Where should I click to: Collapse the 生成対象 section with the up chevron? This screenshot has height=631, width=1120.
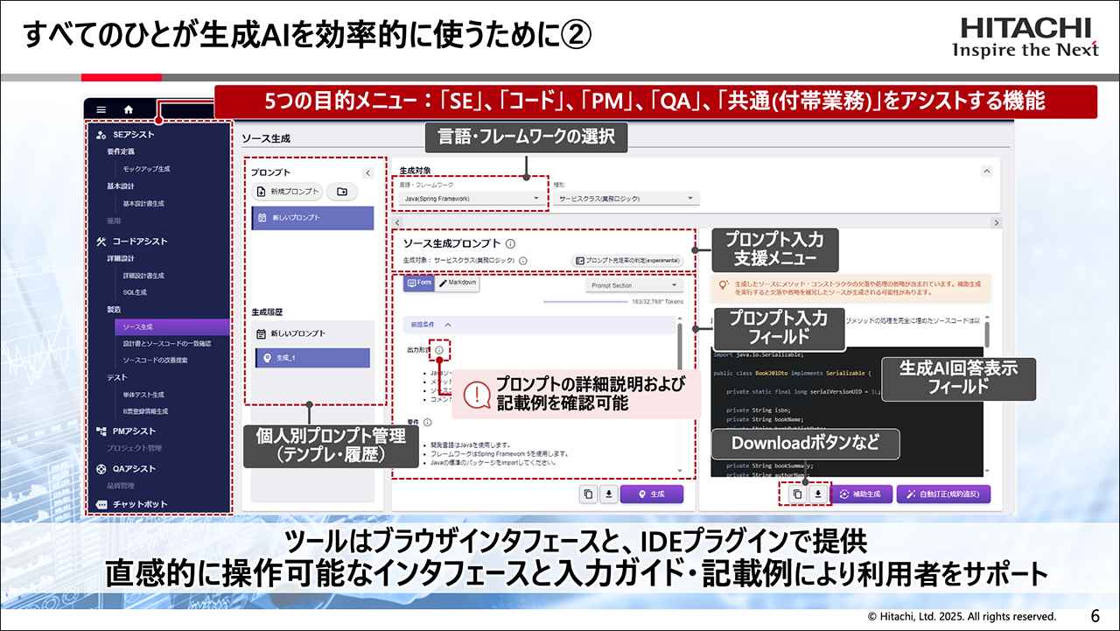(x=986, y=172)
